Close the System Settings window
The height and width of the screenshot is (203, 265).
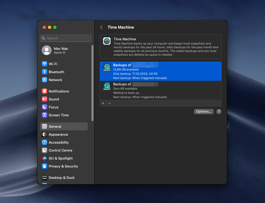pyautogui.click(x=44, y=27)
